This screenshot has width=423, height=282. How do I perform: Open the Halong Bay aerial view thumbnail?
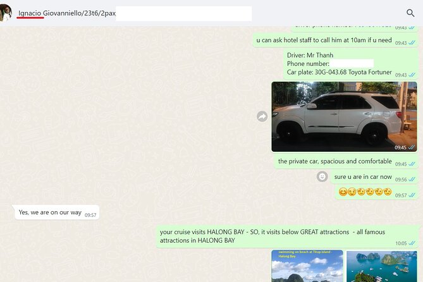coord(381,266)
